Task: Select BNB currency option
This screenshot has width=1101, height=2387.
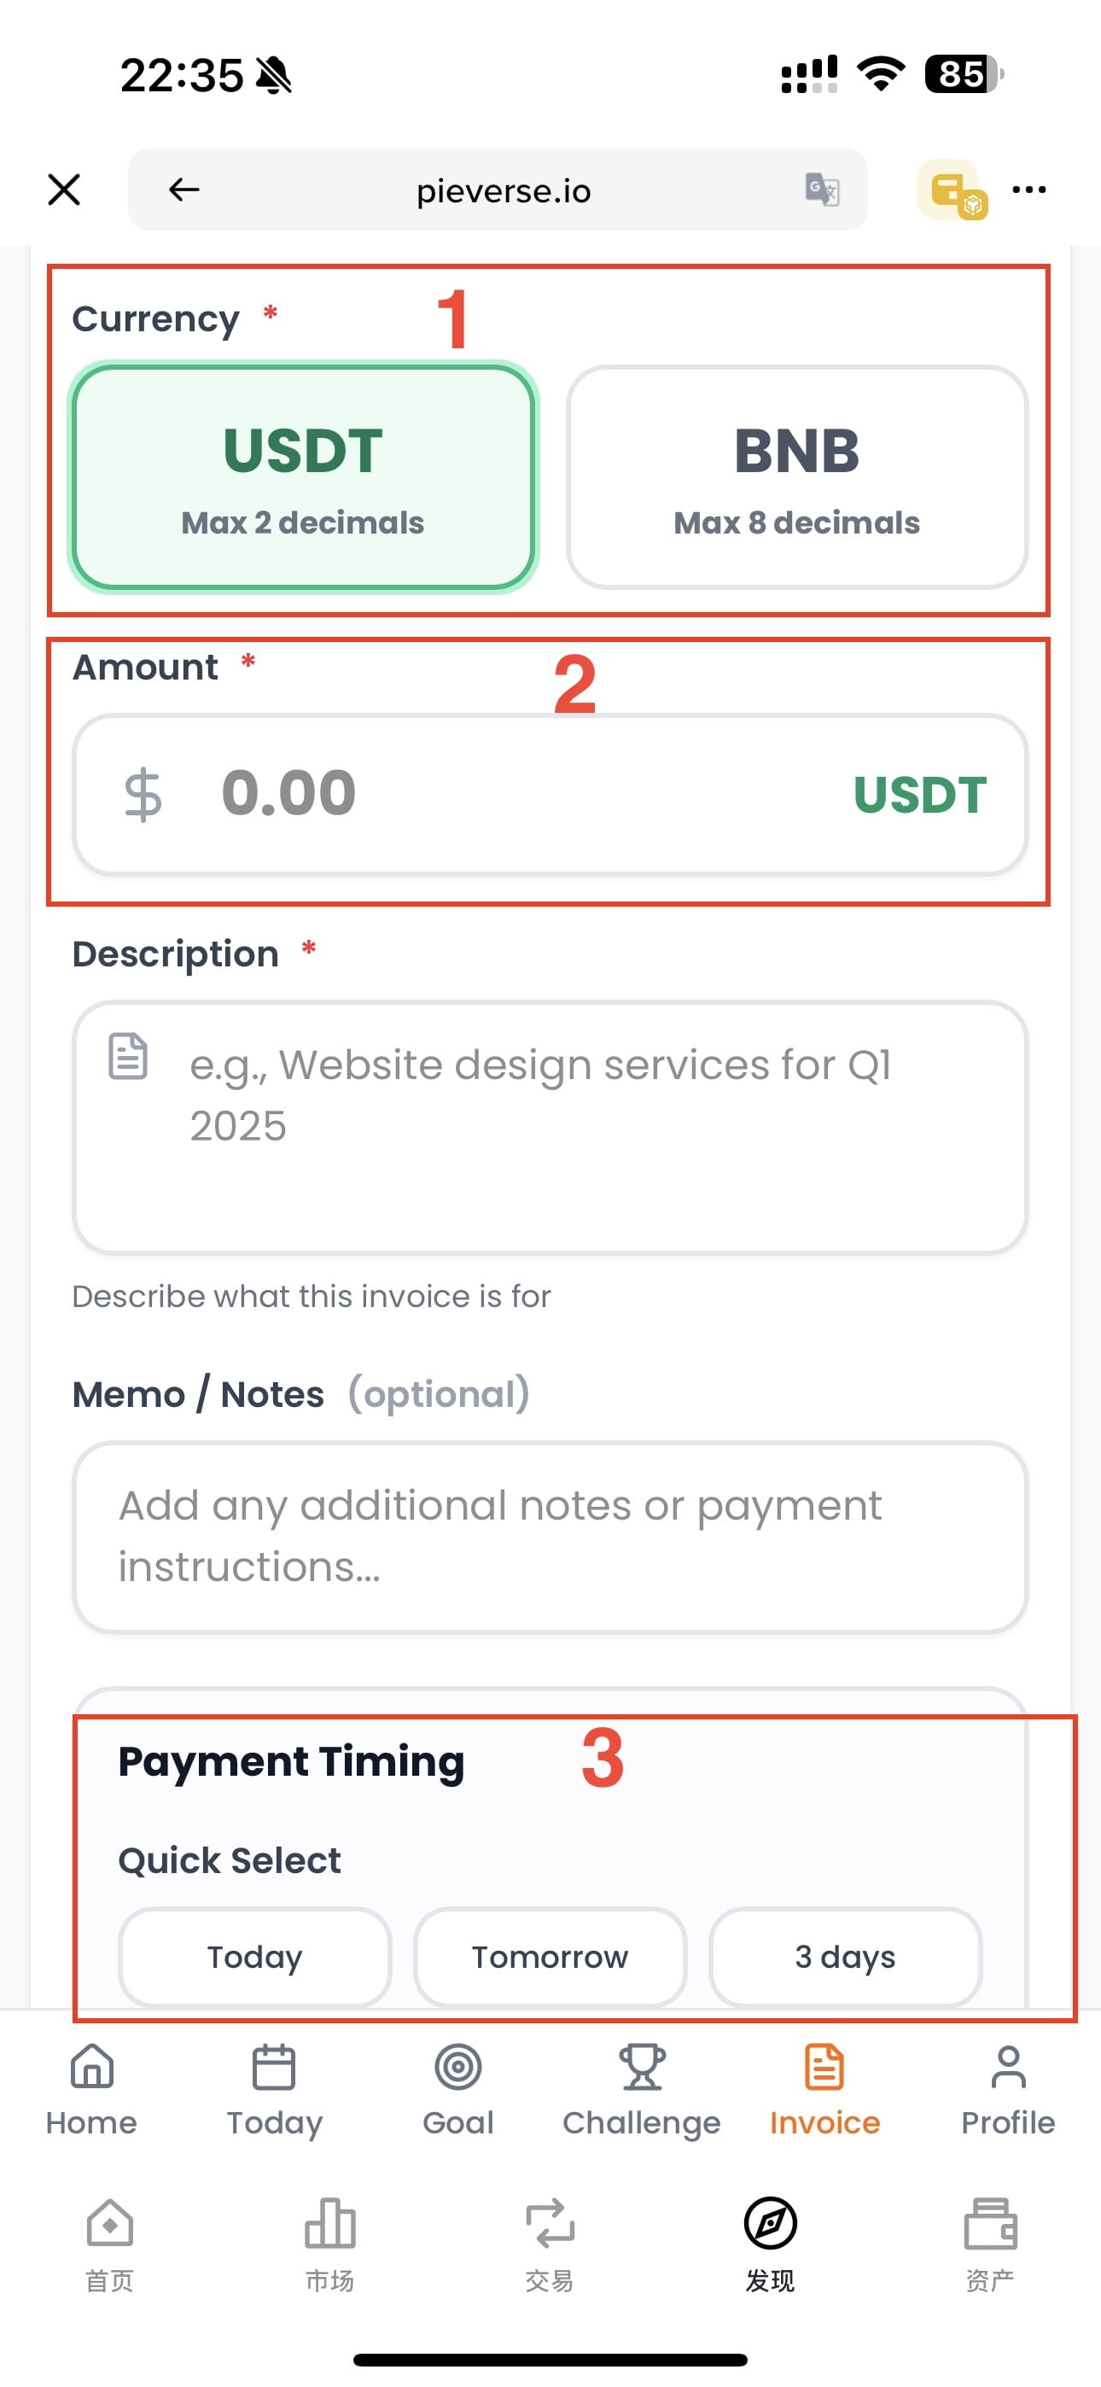Action: tap(796, 476)
